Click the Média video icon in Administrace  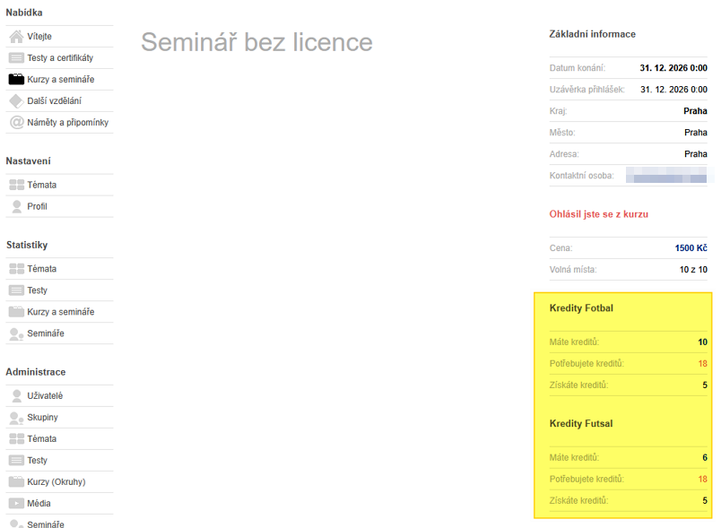16,504
